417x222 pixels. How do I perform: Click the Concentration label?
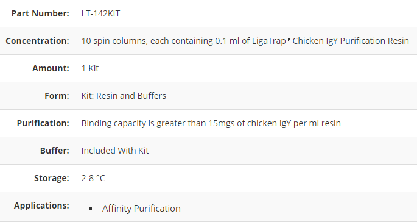(37, 41)
